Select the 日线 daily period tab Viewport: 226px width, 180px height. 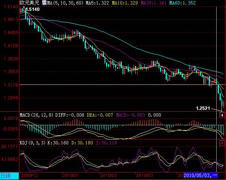pyautogui.click(x=9, y=176)
